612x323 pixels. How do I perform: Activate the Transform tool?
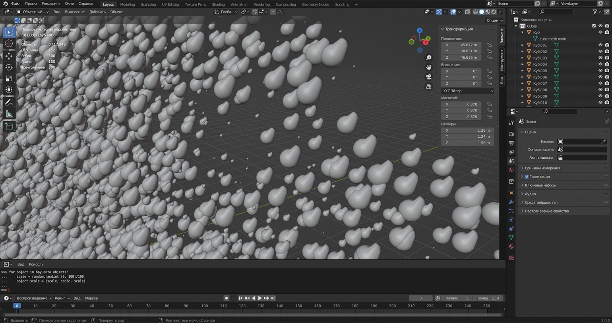[x=9, y=90]
